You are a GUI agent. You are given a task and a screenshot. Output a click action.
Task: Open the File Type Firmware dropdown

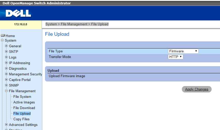183,51
